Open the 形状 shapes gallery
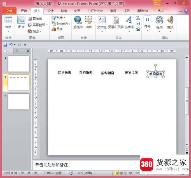Image resolution: width=191 pixels, height=178 pixels. 57,18
